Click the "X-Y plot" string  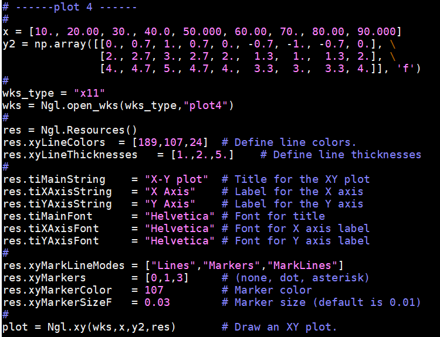176,179
